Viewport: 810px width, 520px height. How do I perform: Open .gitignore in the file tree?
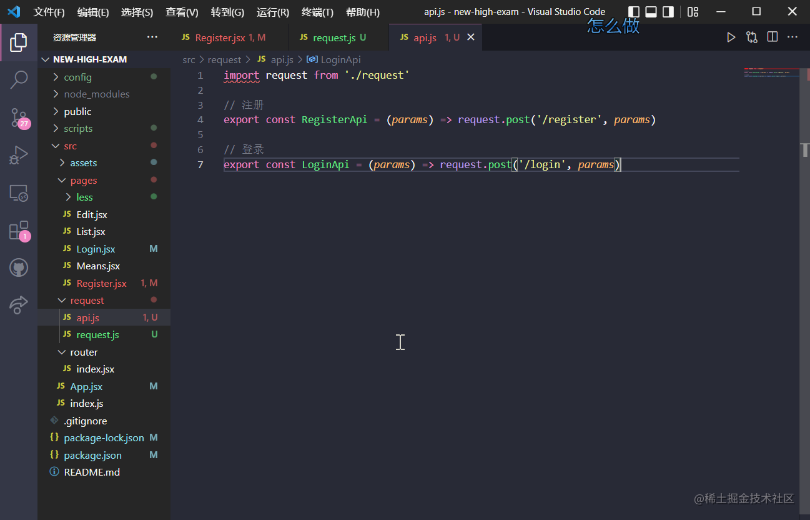click(x=85, y=421)
